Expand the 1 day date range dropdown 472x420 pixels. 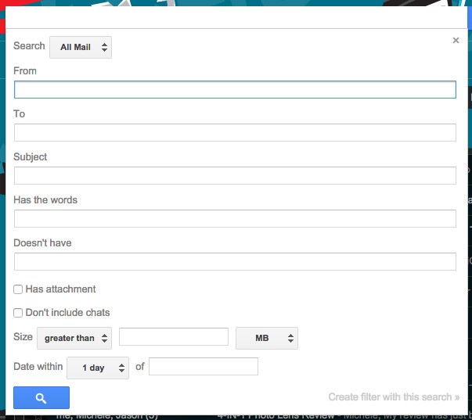98,368
